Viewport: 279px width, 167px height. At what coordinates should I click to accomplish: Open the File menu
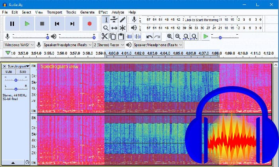click(5, 12)
